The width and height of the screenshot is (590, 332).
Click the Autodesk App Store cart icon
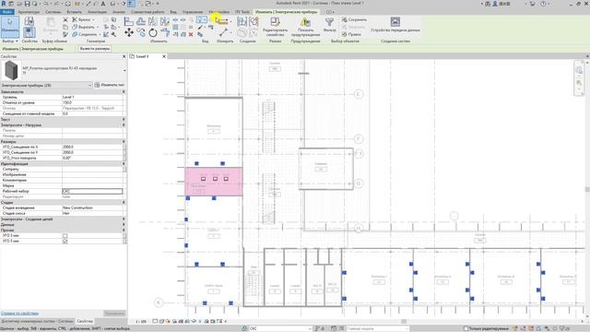click(x=533, y=4)
